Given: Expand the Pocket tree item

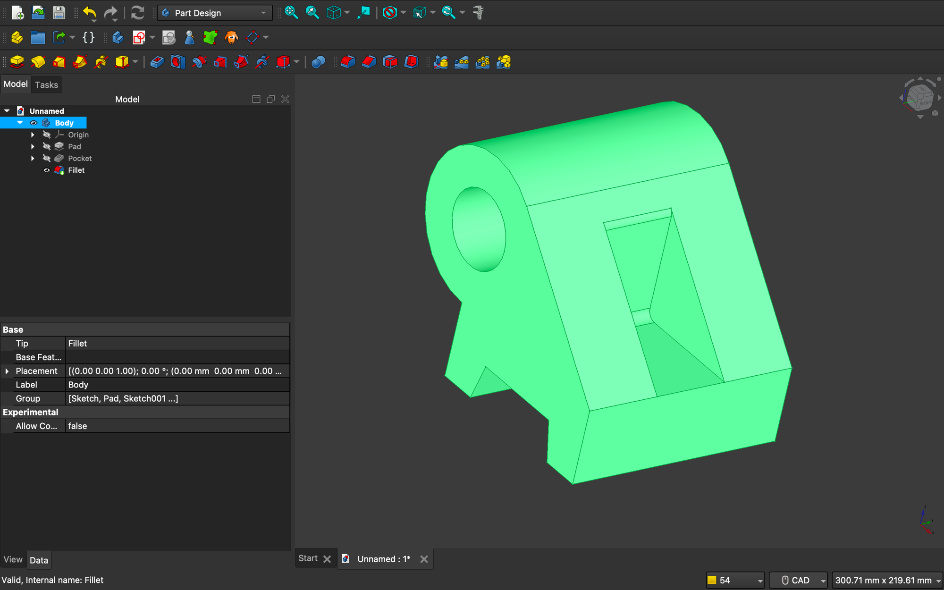Looking at the screenshot, I should point(33,158).
